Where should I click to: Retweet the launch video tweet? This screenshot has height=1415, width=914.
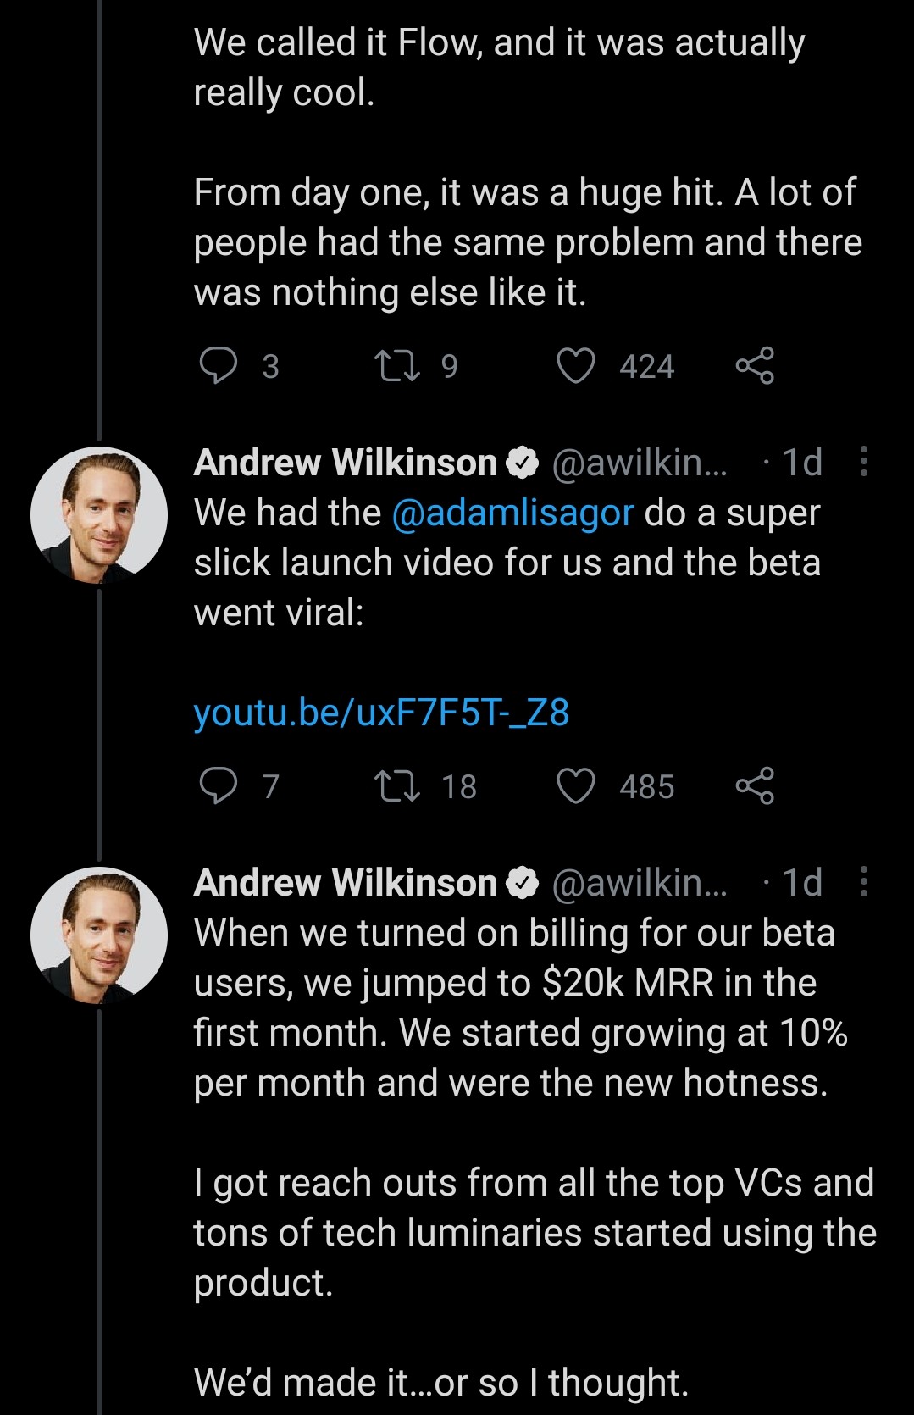click(x=397, y=786)
